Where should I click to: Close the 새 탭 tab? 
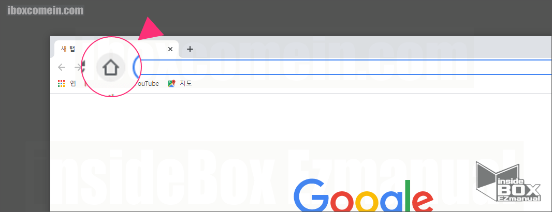pos(170,49)
